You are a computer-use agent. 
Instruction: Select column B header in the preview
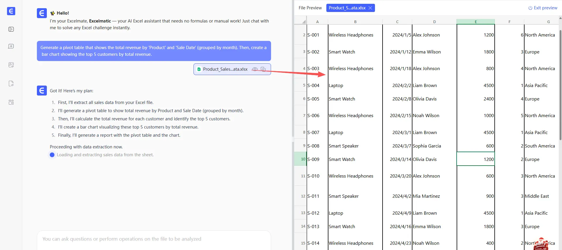[x=355, y=22]
